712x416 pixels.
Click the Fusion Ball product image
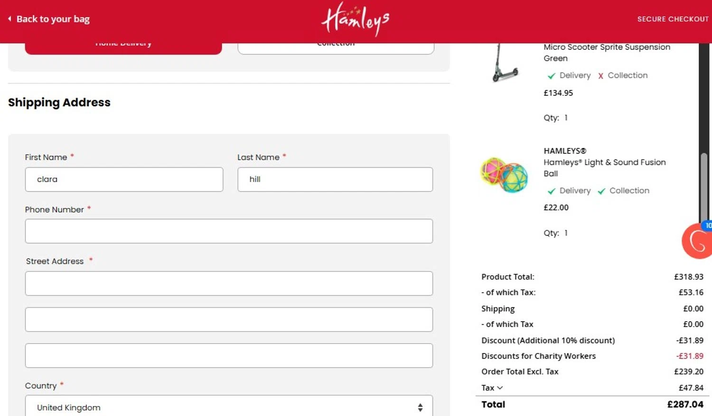coord(504,175)
